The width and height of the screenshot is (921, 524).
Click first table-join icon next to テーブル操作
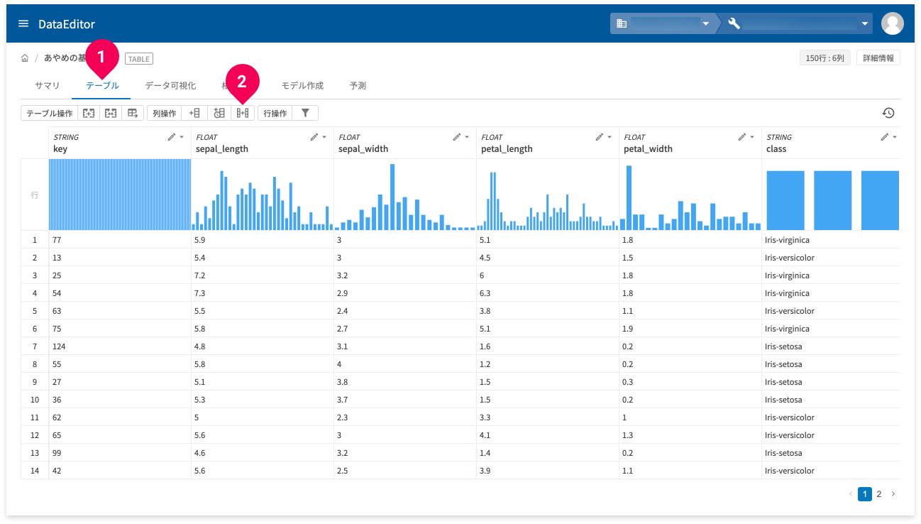pyautogui.click(x=89, y=113)
